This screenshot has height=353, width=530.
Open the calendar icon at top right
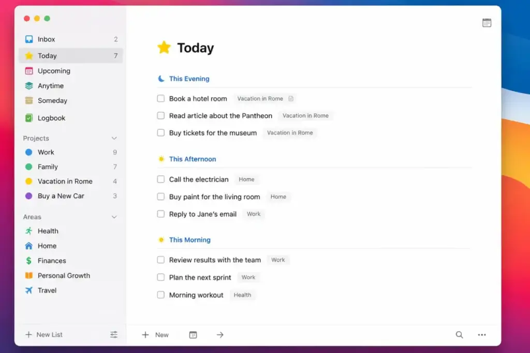tap(487, 23)
